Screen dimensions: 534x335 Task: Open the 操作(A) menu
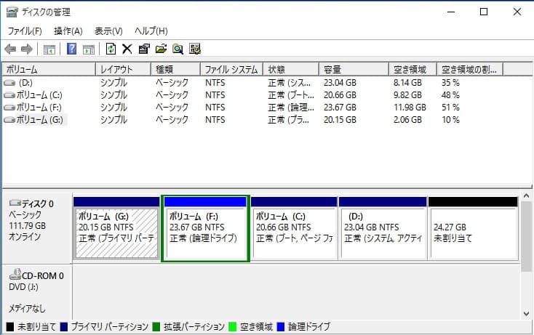(68, 31)
